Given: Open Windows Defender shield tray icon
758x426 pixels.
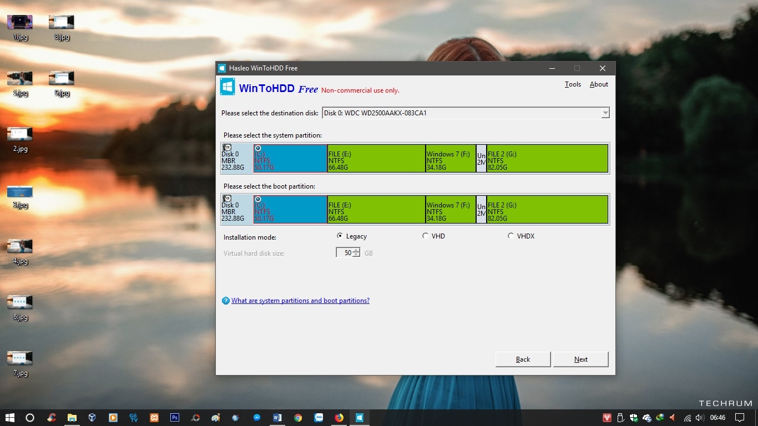Looking at the screenshot, I should pos(633,418).
